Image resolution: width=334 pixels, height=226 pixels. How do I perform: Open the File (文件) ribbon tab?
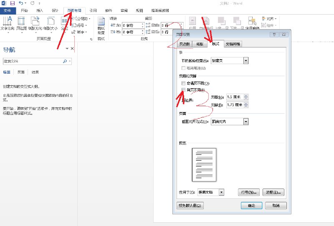pos(8,11)
